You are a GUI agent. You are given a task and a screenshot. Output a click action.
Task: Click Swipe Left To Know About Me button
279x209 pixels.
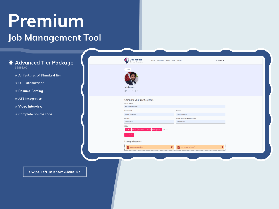tap(55, 172)
